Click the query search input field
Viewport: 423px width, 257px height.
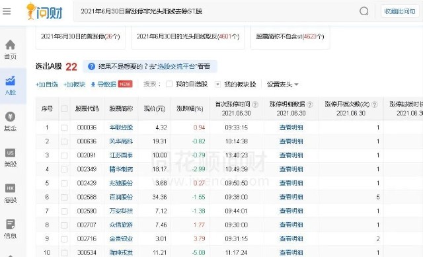pos(216,11)
